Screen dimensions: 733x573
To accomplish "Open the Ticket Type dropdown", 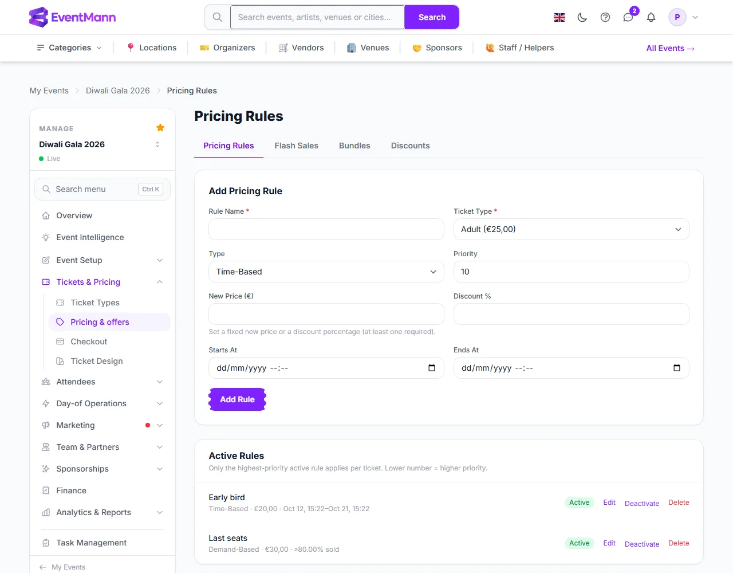I will click(x=571, y=229).
